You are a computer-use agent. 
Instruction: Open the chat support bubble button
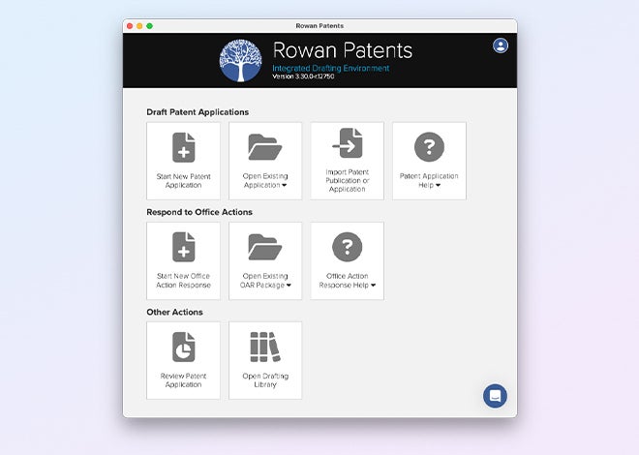pyautogui.click(x=495, y=396)
